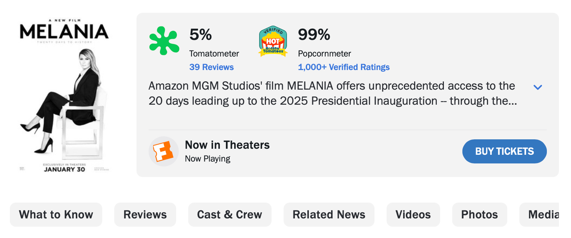
Task: Click the Verified Hot popcorn badge
Action: click(273, 41)
